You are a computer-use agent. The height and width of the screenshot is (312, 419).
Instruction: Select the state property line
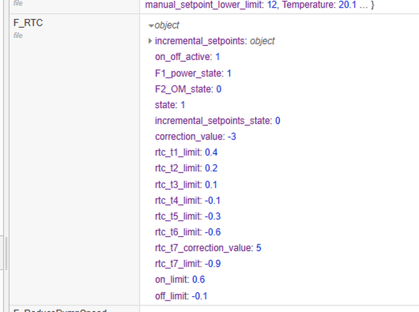tap(170, 105)
